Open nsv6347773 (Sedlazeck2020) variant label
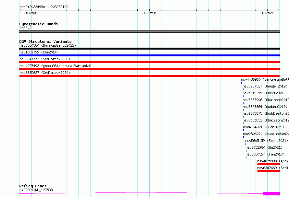The image size is (289, 197). (45, 59)
